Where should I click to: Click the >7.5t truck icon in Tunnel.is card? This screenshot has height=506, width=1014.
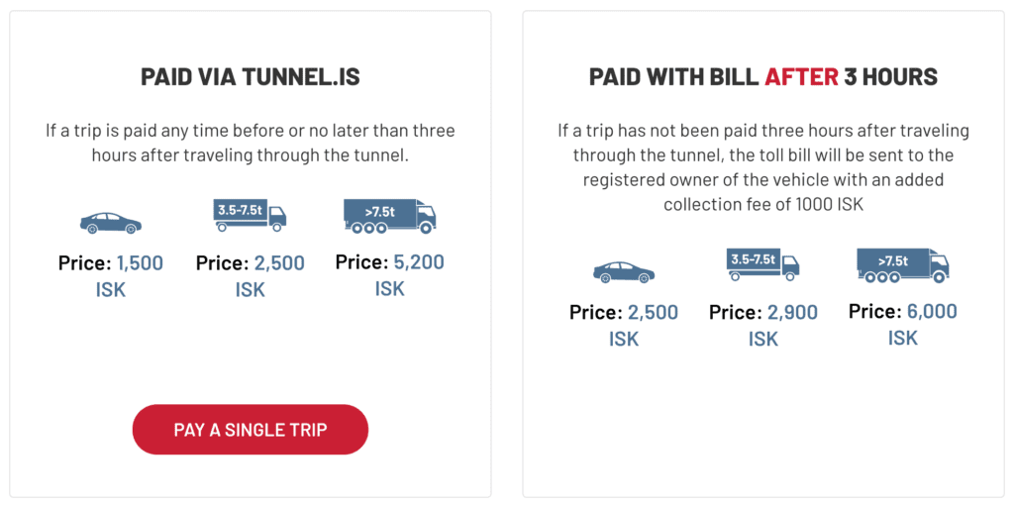pyautogui.click(x=389, y=216)
